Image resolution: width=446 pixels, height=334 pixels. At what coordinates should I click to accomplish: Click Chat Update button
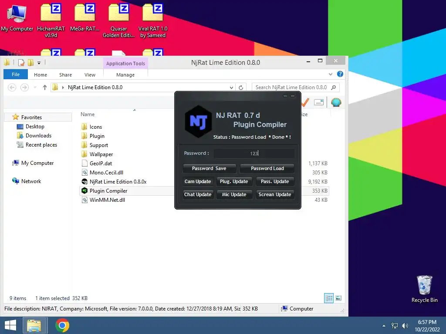[x=198, y=194]
